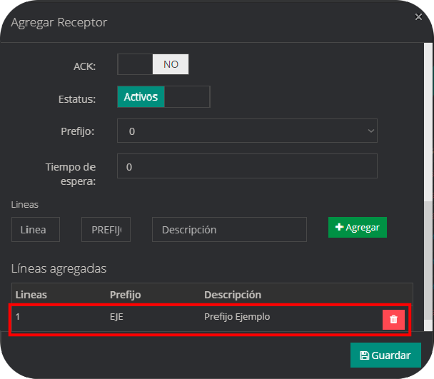The height and width of the screenshot is (379, 434).
Task: Delete the EJE line with trash icon
Action: click(x=393, y=320)
